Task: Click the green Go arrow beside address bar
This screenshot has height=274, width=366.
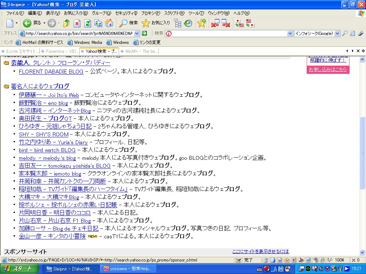Action: (x=144, y=33)
